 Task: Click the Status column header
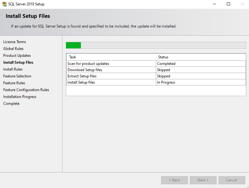[201, 57]
